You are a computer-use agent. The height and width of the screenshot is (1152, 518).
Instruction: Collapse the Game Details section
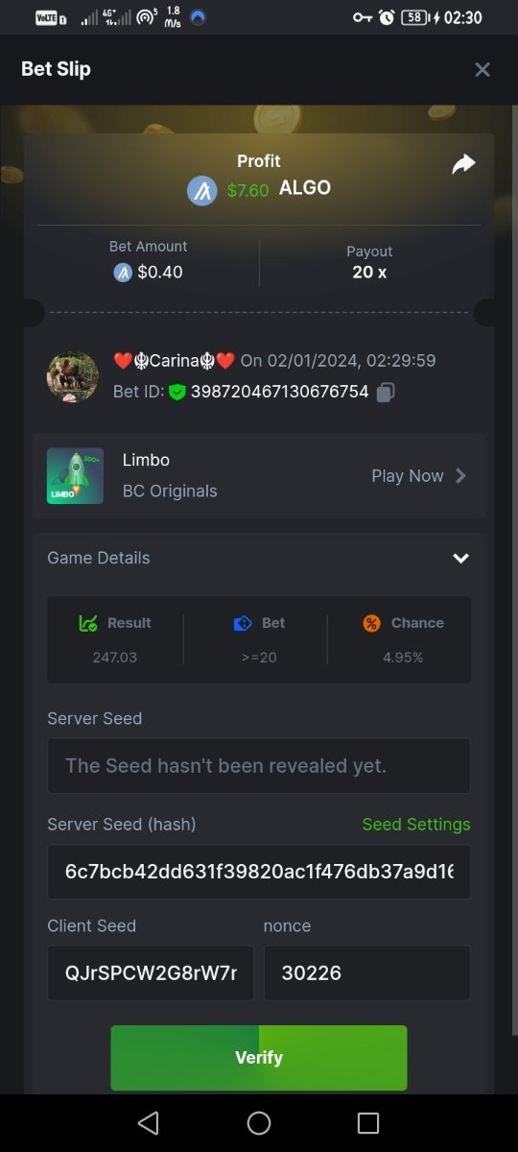[460, 559]
